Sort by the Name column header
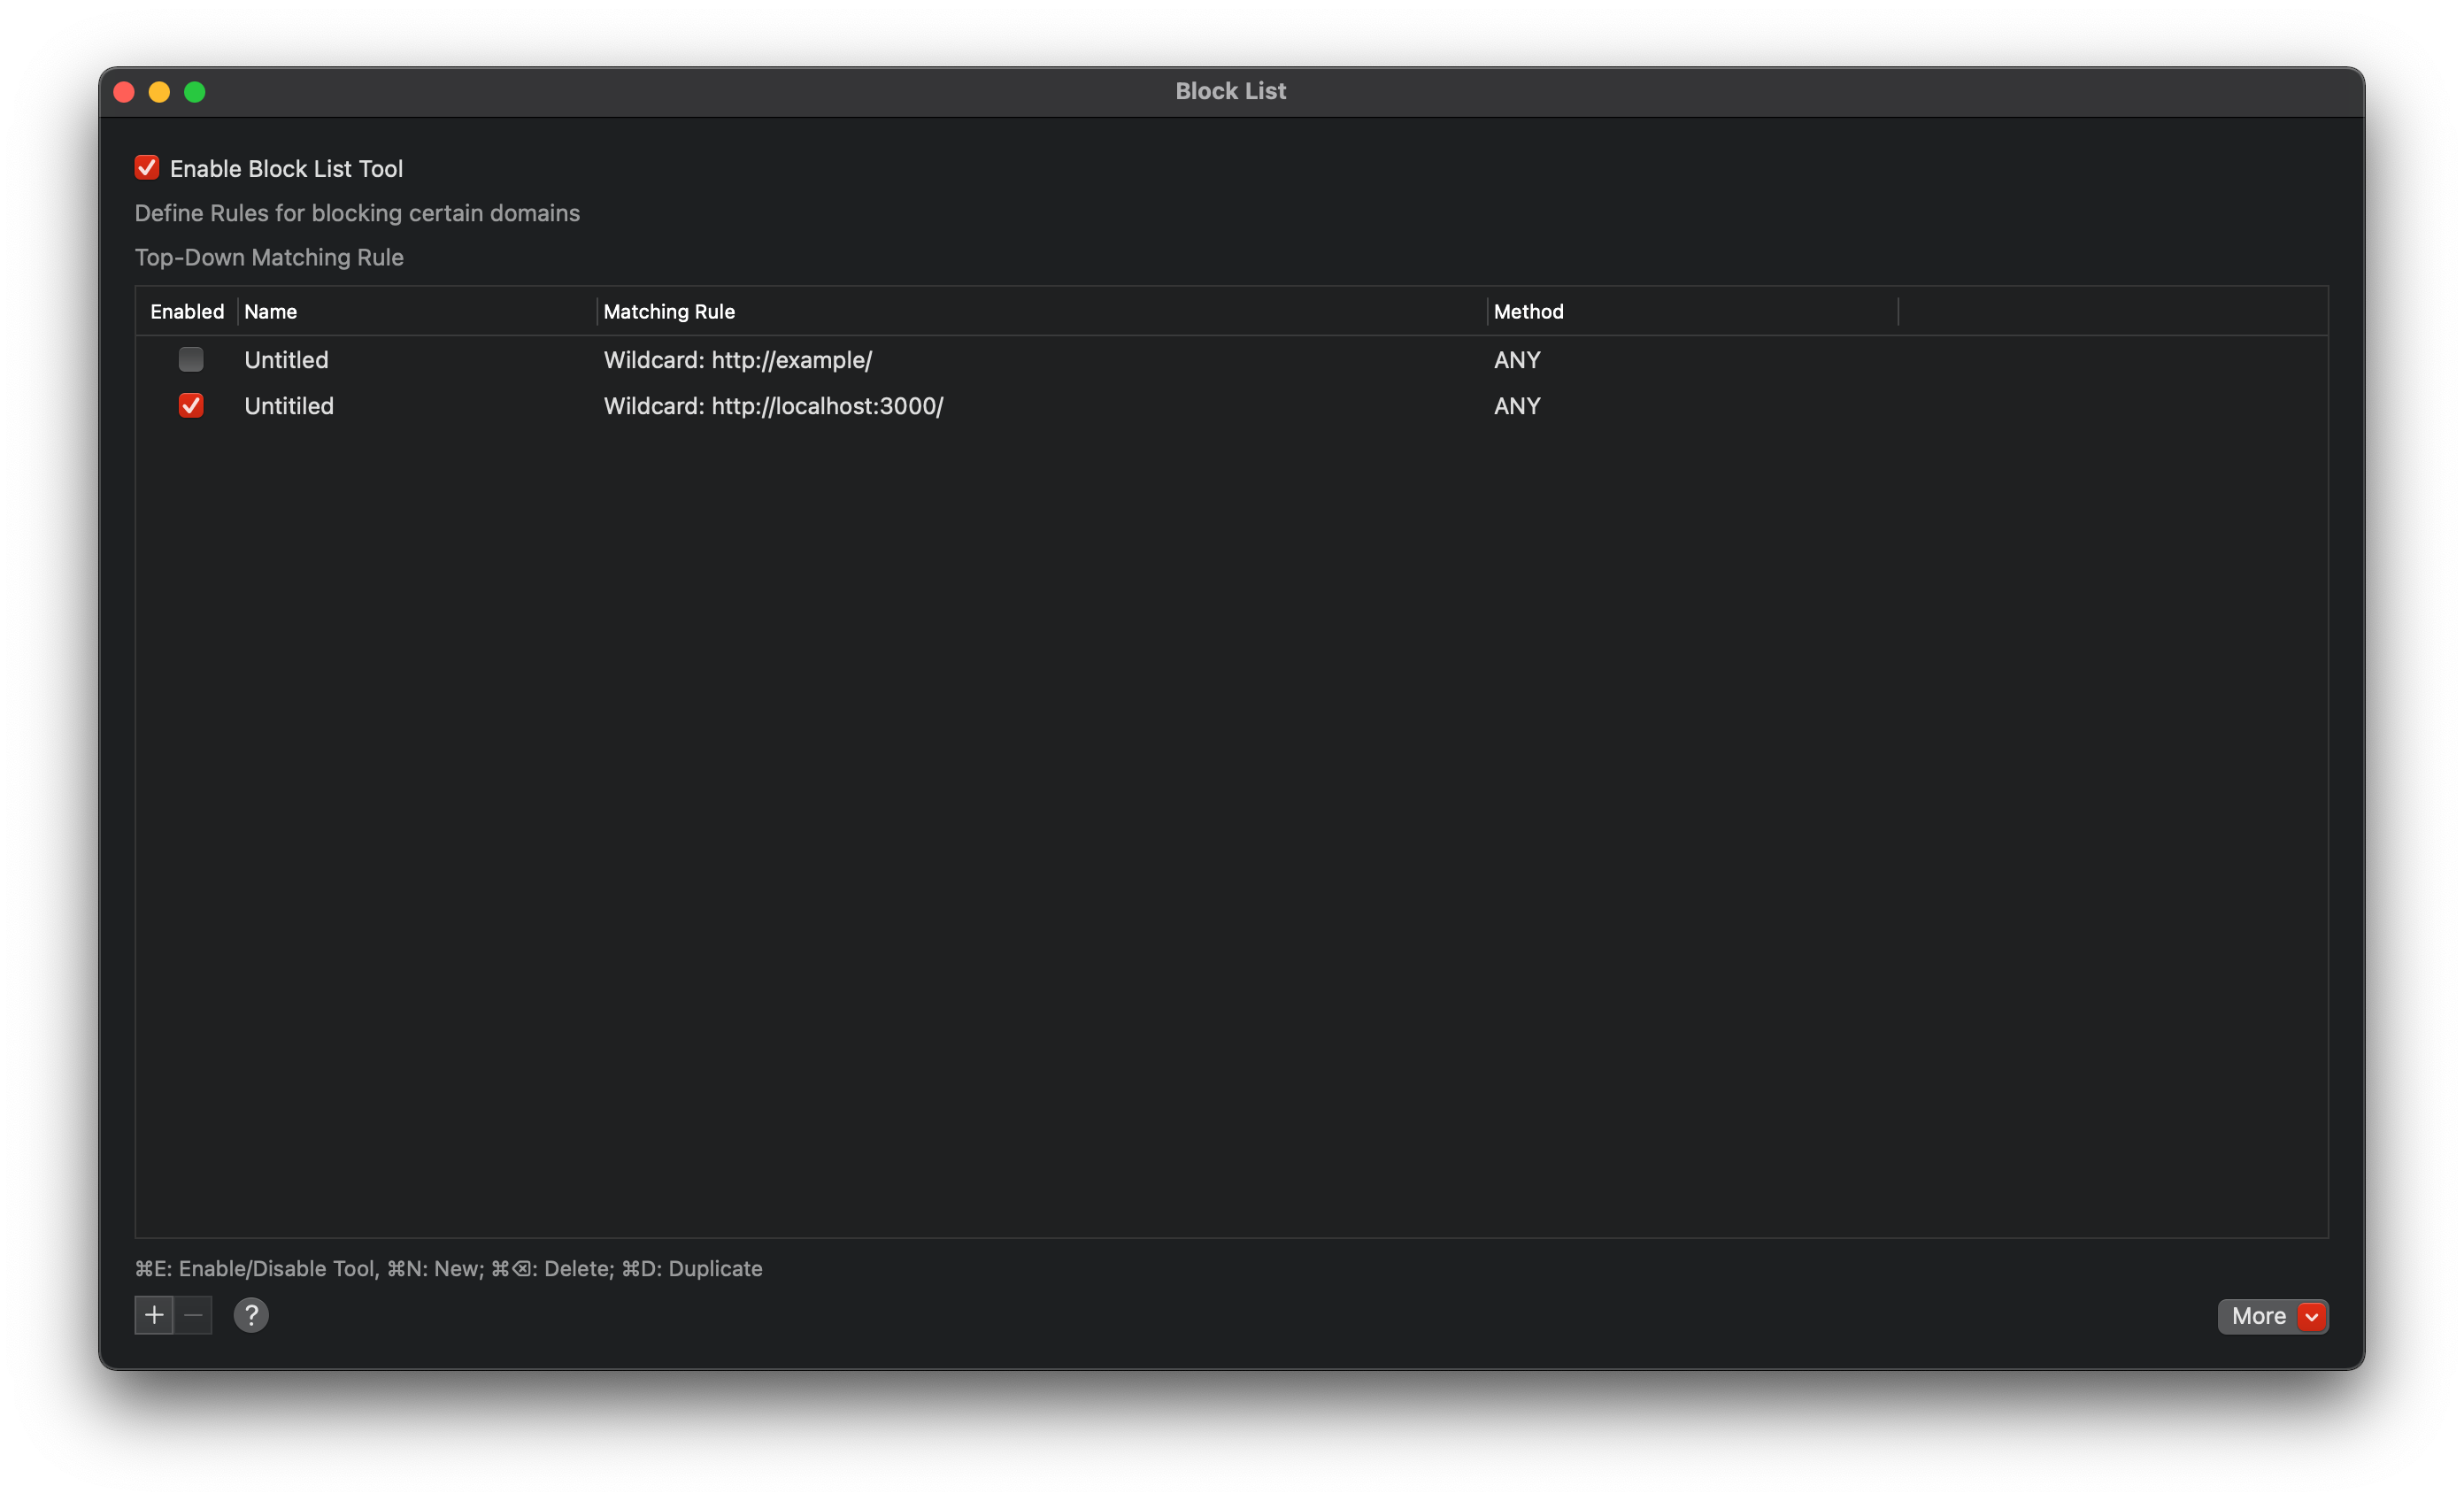Viewport: 2464px width, 1501px height. [x=270, y=311]
